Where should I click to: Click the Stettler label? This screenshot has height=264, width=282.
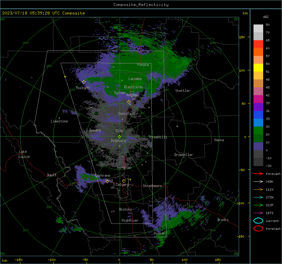tap(183, 91)
